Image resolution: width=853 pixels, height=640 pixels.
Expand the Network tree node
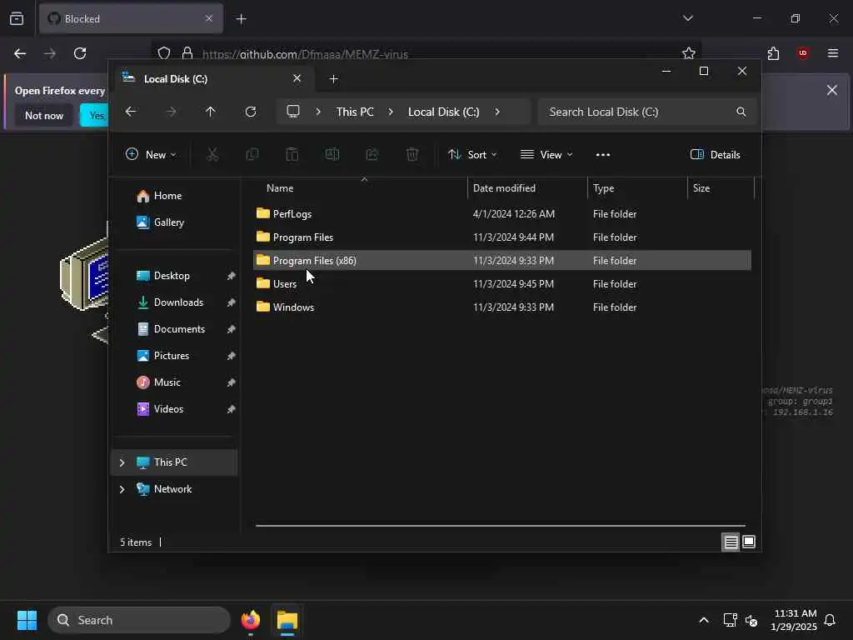point(122,489)
